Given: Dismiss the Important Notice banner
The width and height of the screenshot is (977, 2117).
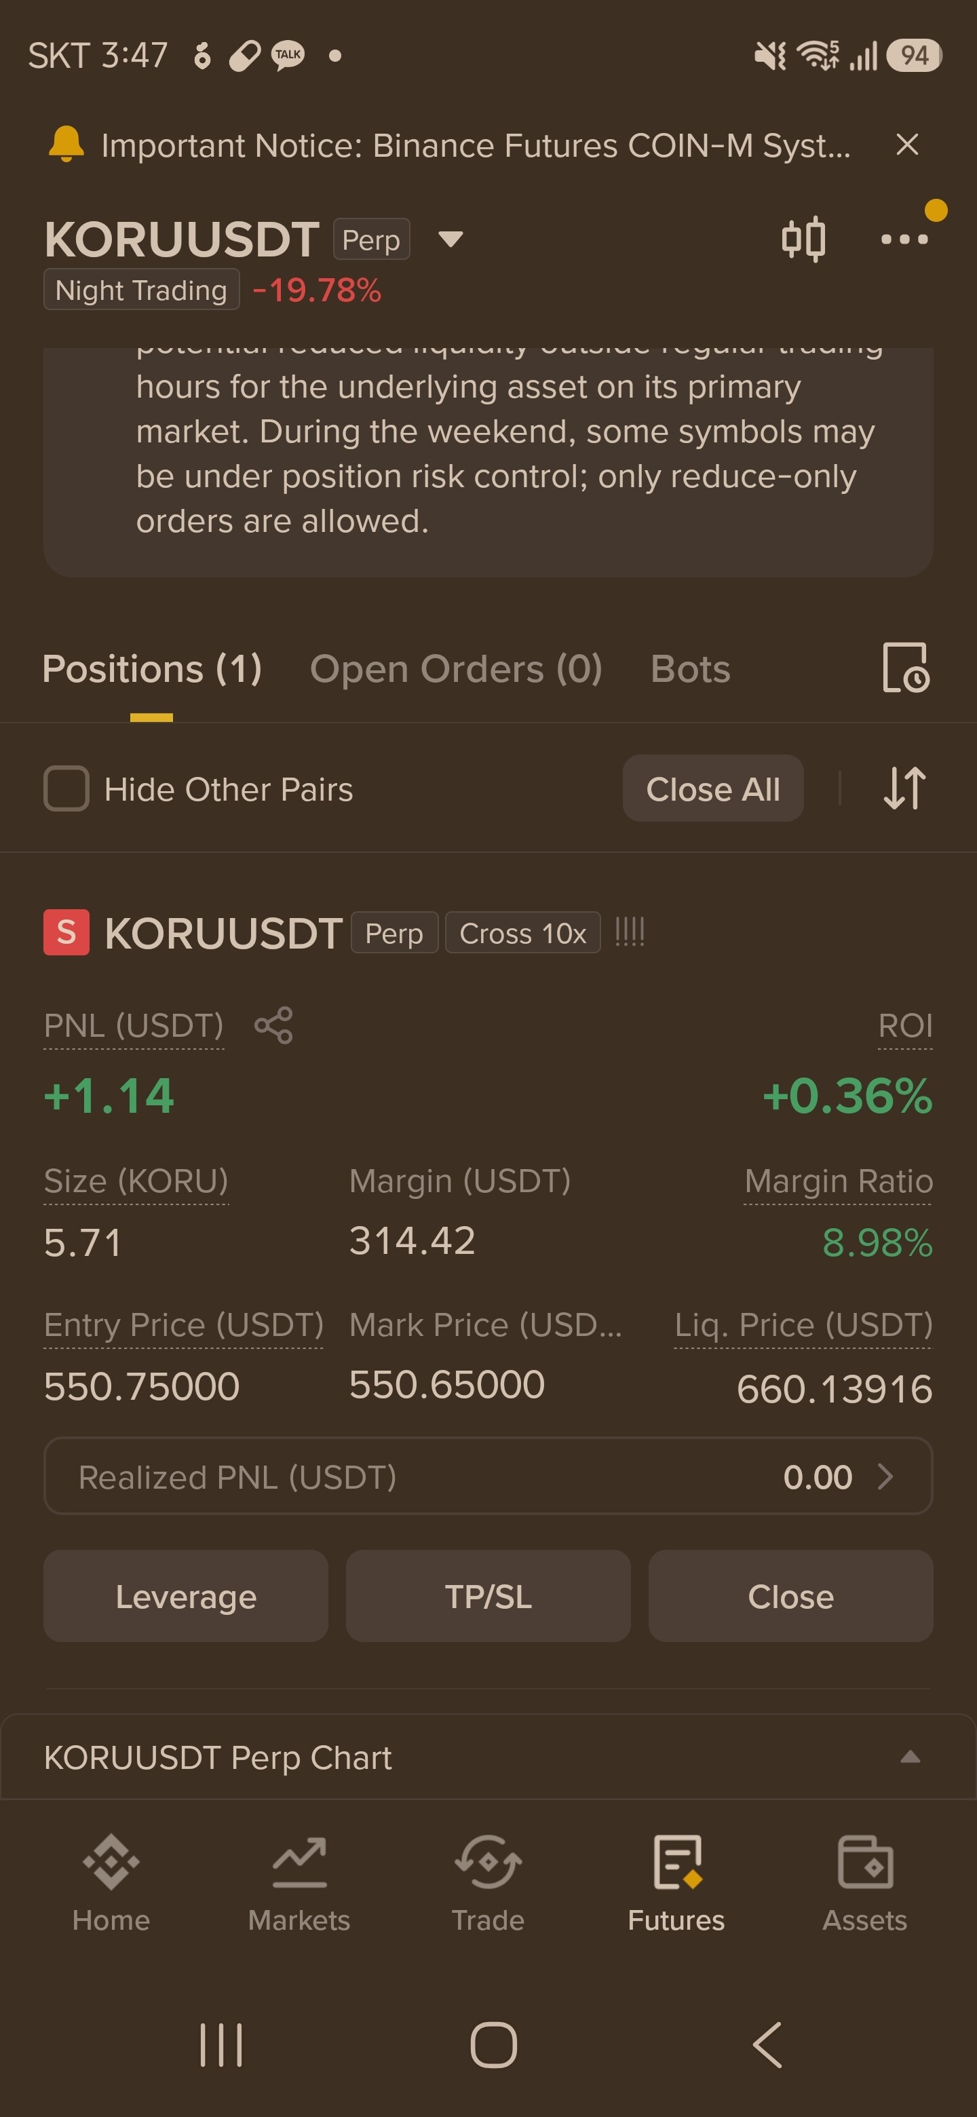Looking at the screenshot, I should pos(906,145).
